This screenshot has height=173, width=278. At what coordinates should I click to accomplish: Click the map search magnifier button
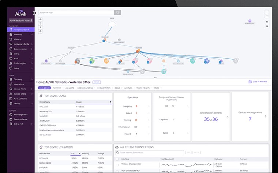click(x=117, y=12)
